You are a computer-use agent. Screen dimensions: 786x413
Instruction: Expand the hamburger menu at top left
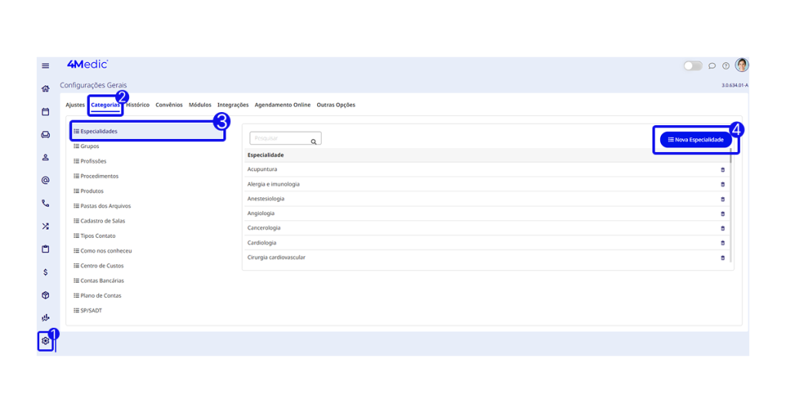(45, 66)
